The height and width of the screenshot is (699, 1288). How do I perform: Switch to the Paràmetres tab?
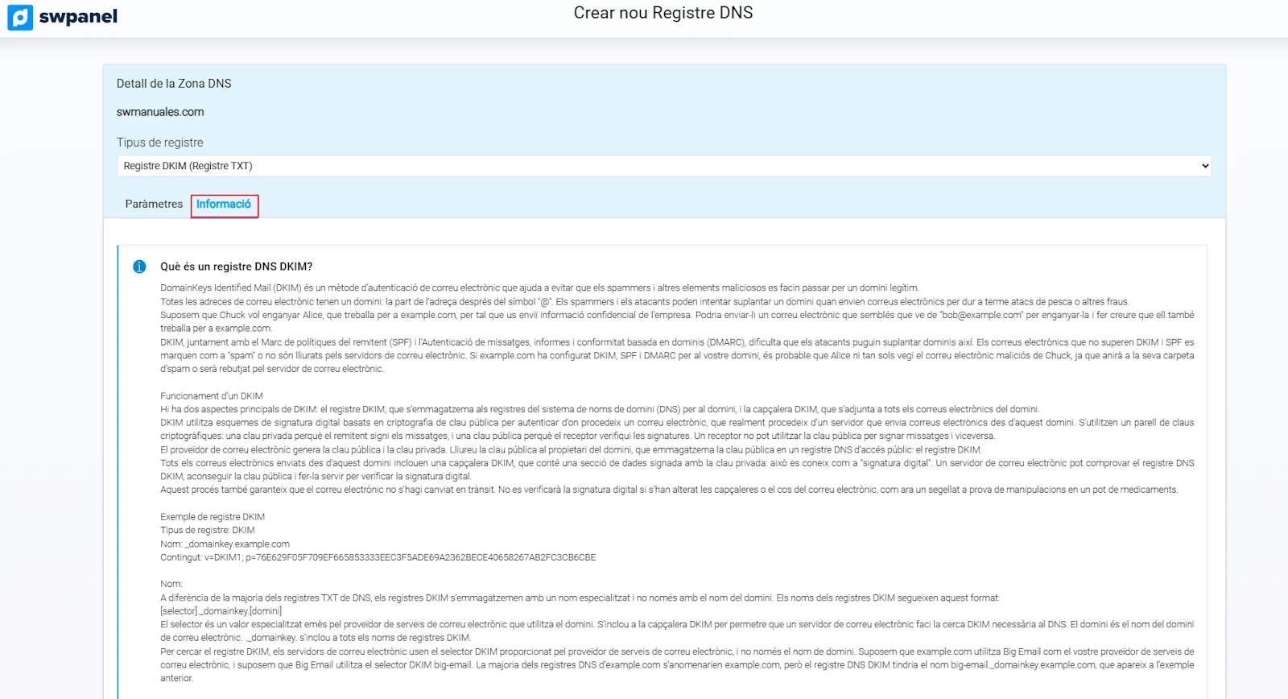point(154,205)
